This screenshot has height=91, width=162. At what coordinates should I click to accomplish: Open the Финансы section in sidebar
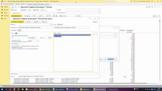pos(5,16)
